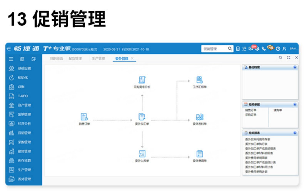Switch to the 配货管理 tab
This screenshot has width=304, height=195.
[x=75, y=58]
